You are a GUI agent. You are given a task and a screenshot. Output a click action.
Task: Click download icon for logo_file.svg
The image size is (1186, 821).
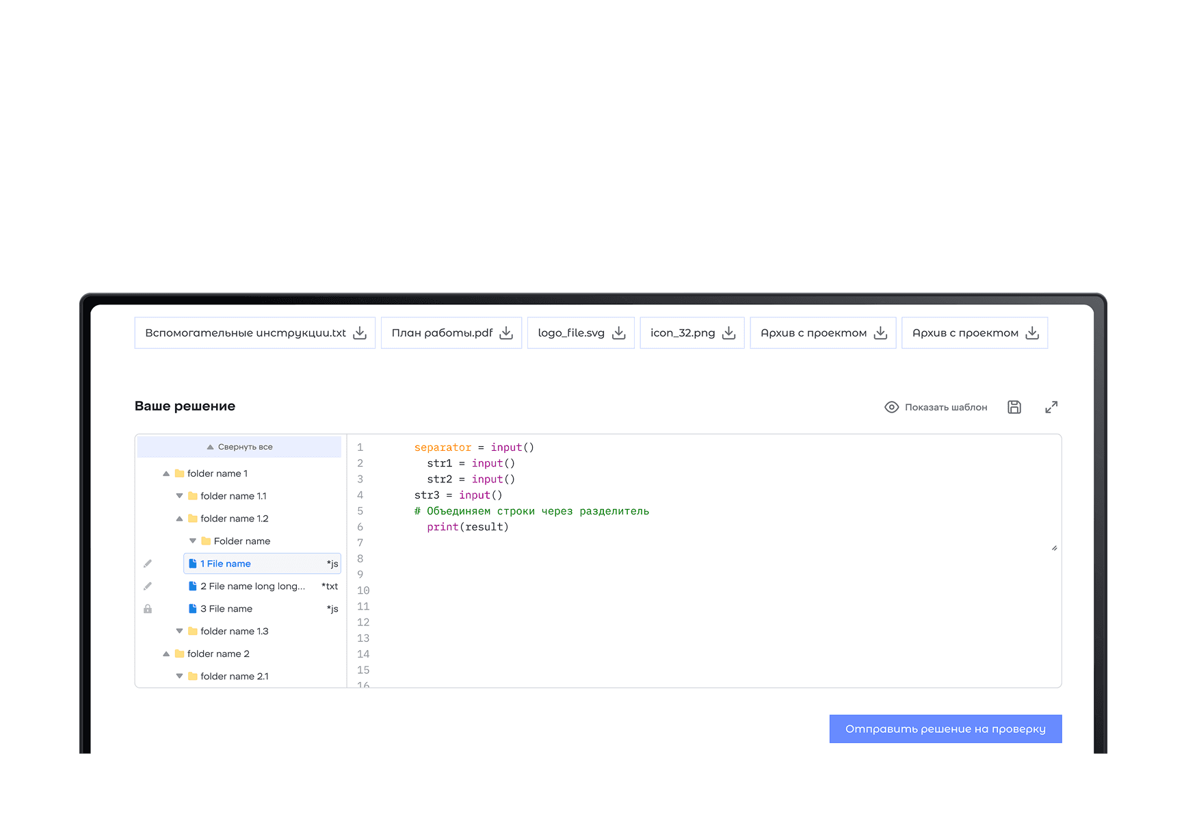619,333
